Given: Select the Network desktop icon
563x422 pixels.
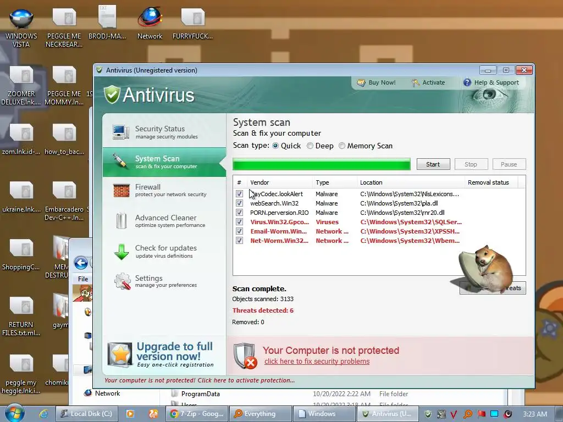Looking at the screenshot, I should point(150,23).
